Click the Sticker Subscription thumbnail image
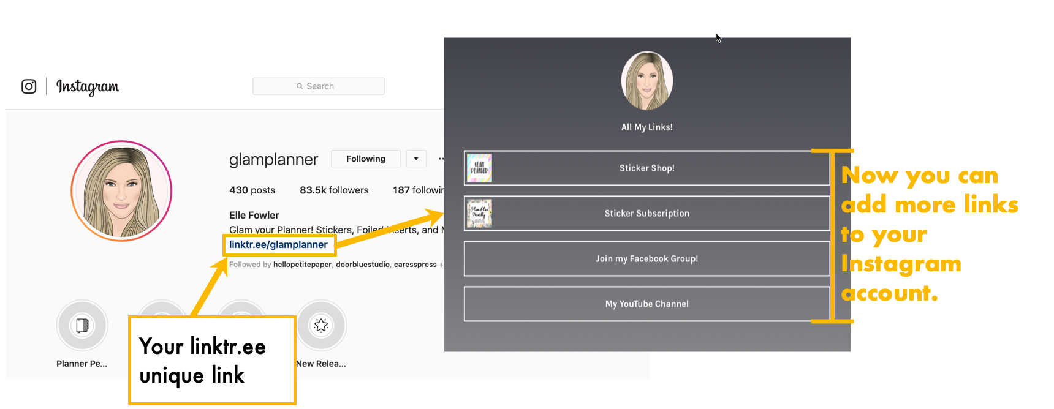The image size is (1054, 409). 479,214
